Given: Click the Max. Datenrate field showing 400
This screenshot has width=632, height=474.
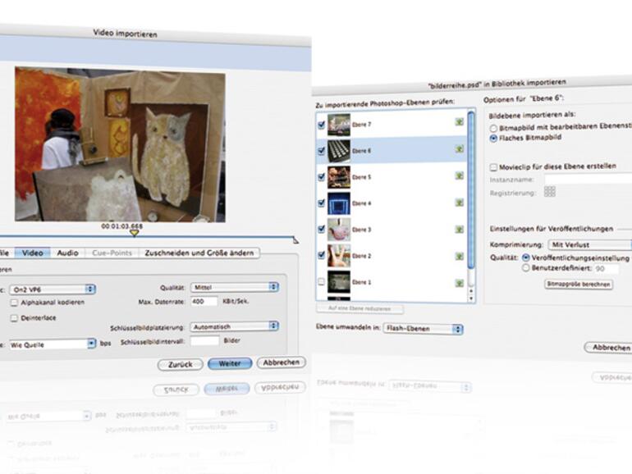Looking at the screenshot, I should coord(204,301).
